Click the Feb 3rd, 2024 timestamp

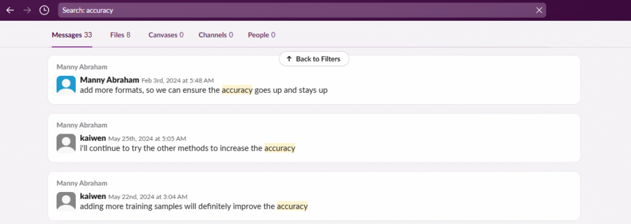(177, 81)
